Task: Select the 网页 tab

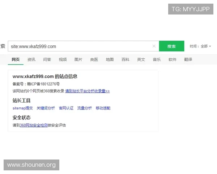Action: (16, 59)
